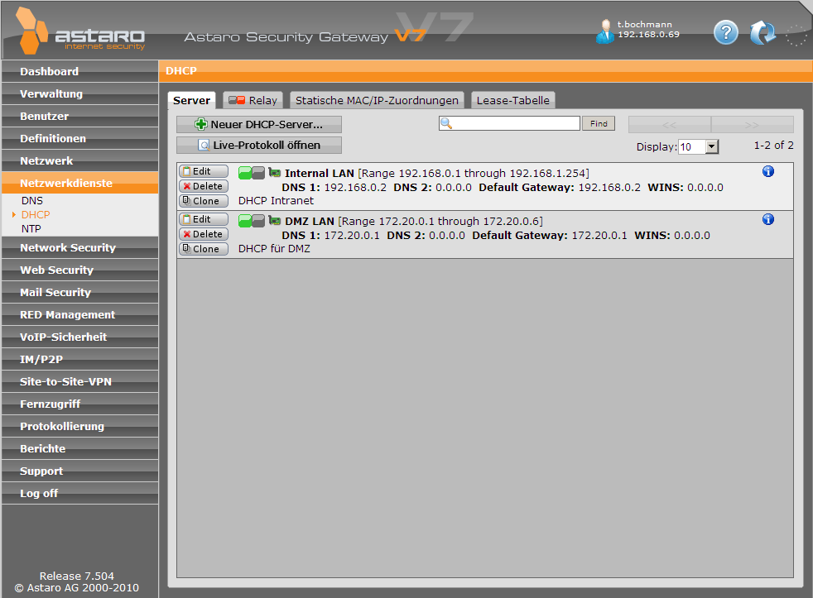Open Statische MAC/IP-Zuordnungen tab
This screenshot has width=813, height=598.
[x=377, y=100]
